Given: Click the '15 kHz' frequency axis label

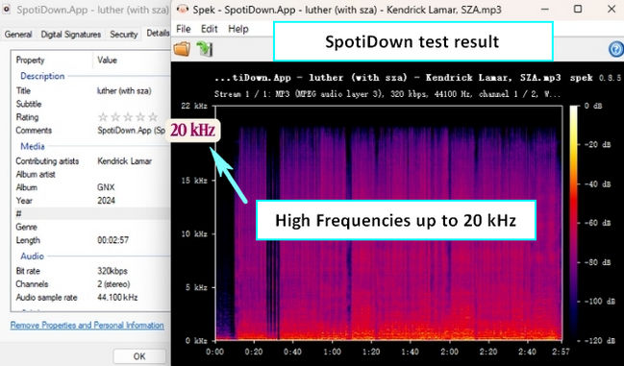Looking at the screenshot, I should (x=194, y=181).
